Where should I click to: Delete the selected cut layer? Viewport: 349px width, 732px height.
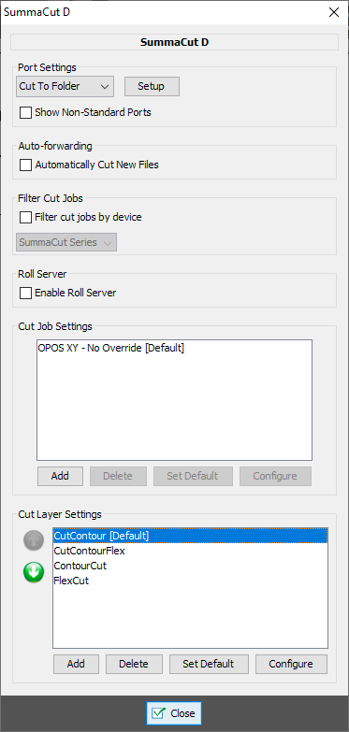point(134,664)
